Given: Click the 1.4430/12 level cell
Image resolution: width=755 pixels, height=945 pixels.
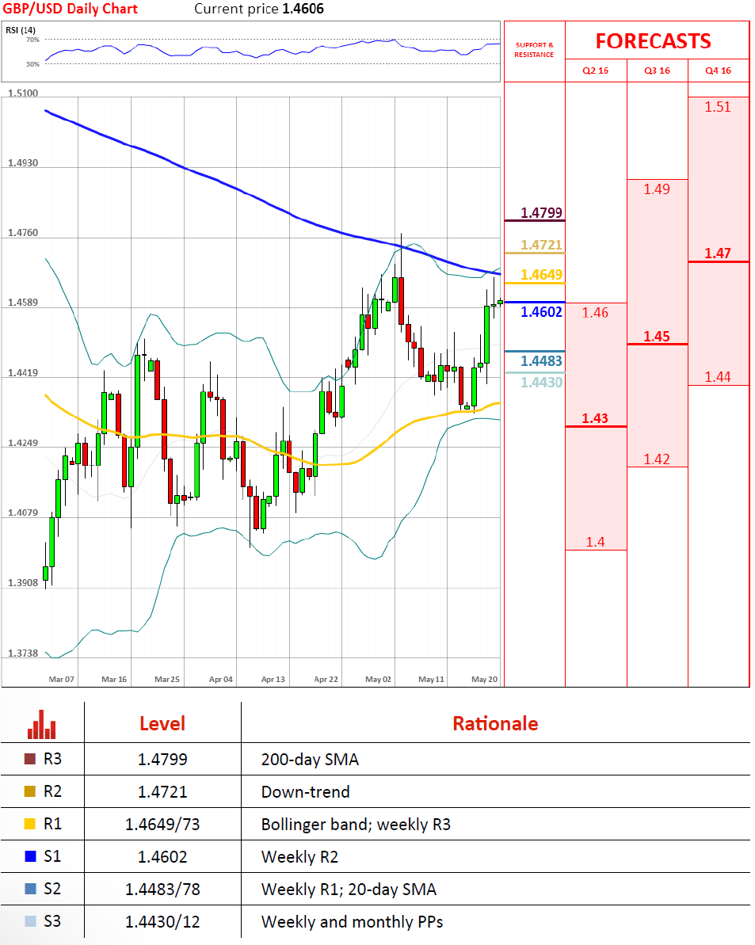Looking at the screenshot, I should pos(162,922).
